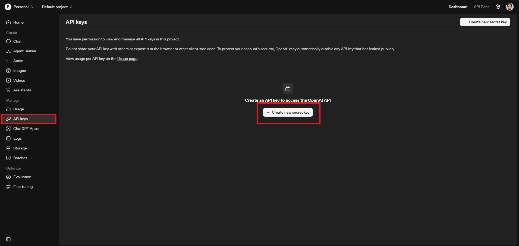519x246 pixels.
Task: Click the API keys key icon
Action: point(8,119)
